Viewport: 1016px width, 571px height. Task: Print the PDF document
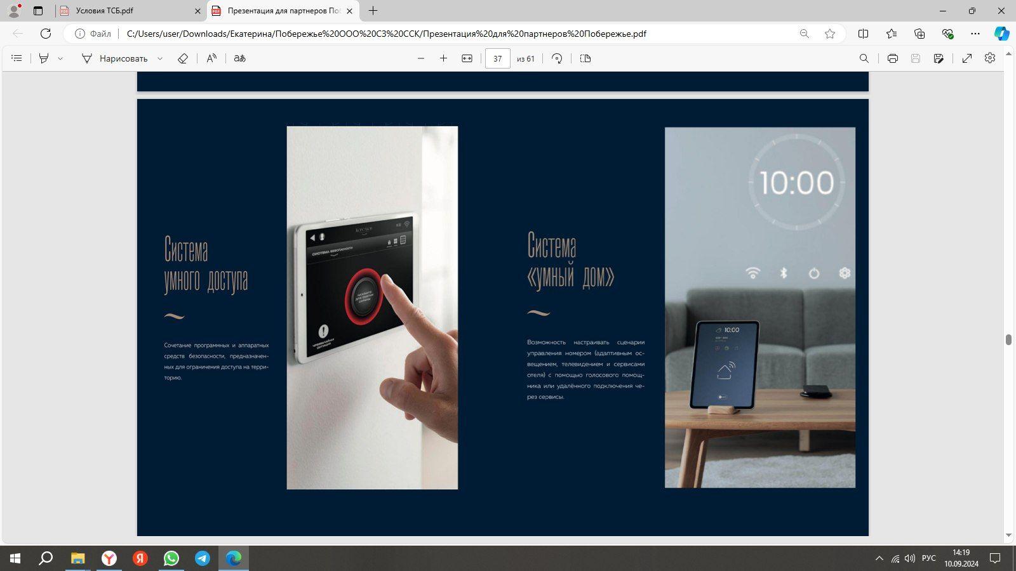[x=892, y=58]
